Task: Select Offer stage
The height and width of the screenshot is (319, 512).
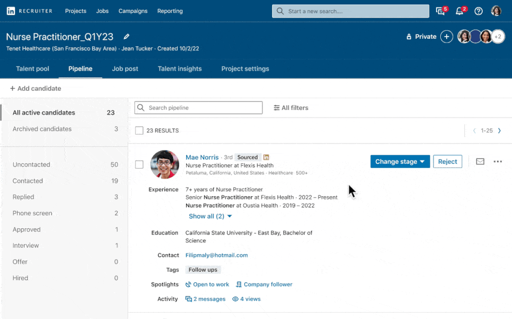Action: coord(65,262)
